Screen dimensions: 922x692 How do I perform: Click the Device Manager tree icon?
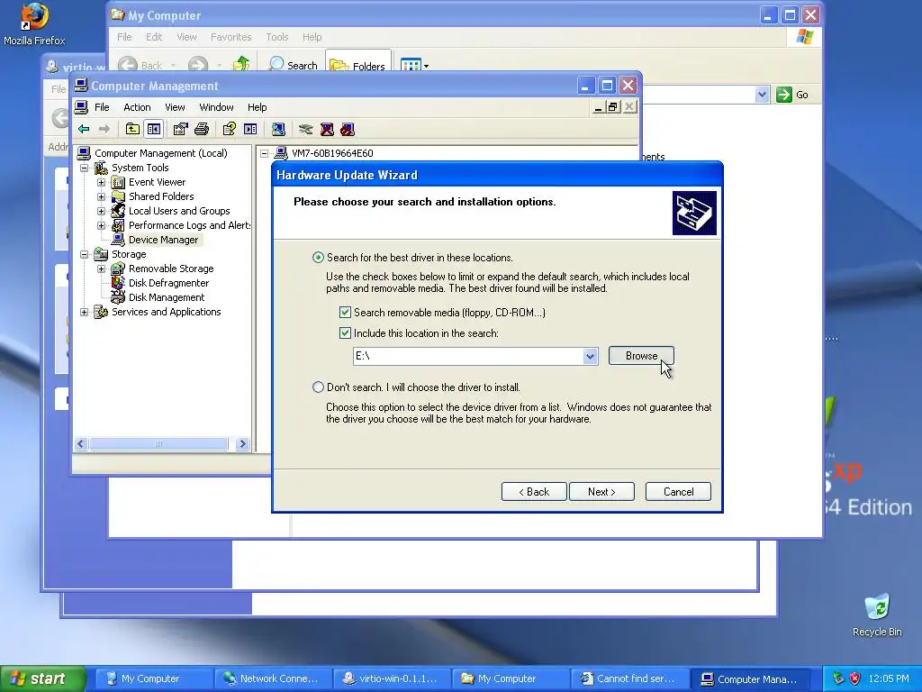(x=118, y=240)
